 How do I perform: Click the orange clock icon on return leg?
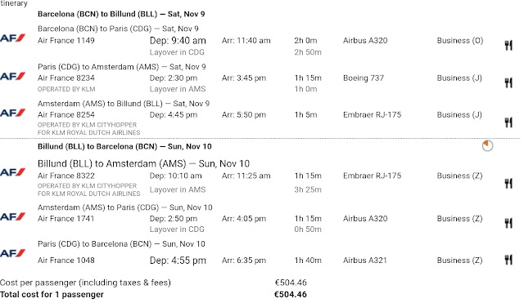pos(487,145)
